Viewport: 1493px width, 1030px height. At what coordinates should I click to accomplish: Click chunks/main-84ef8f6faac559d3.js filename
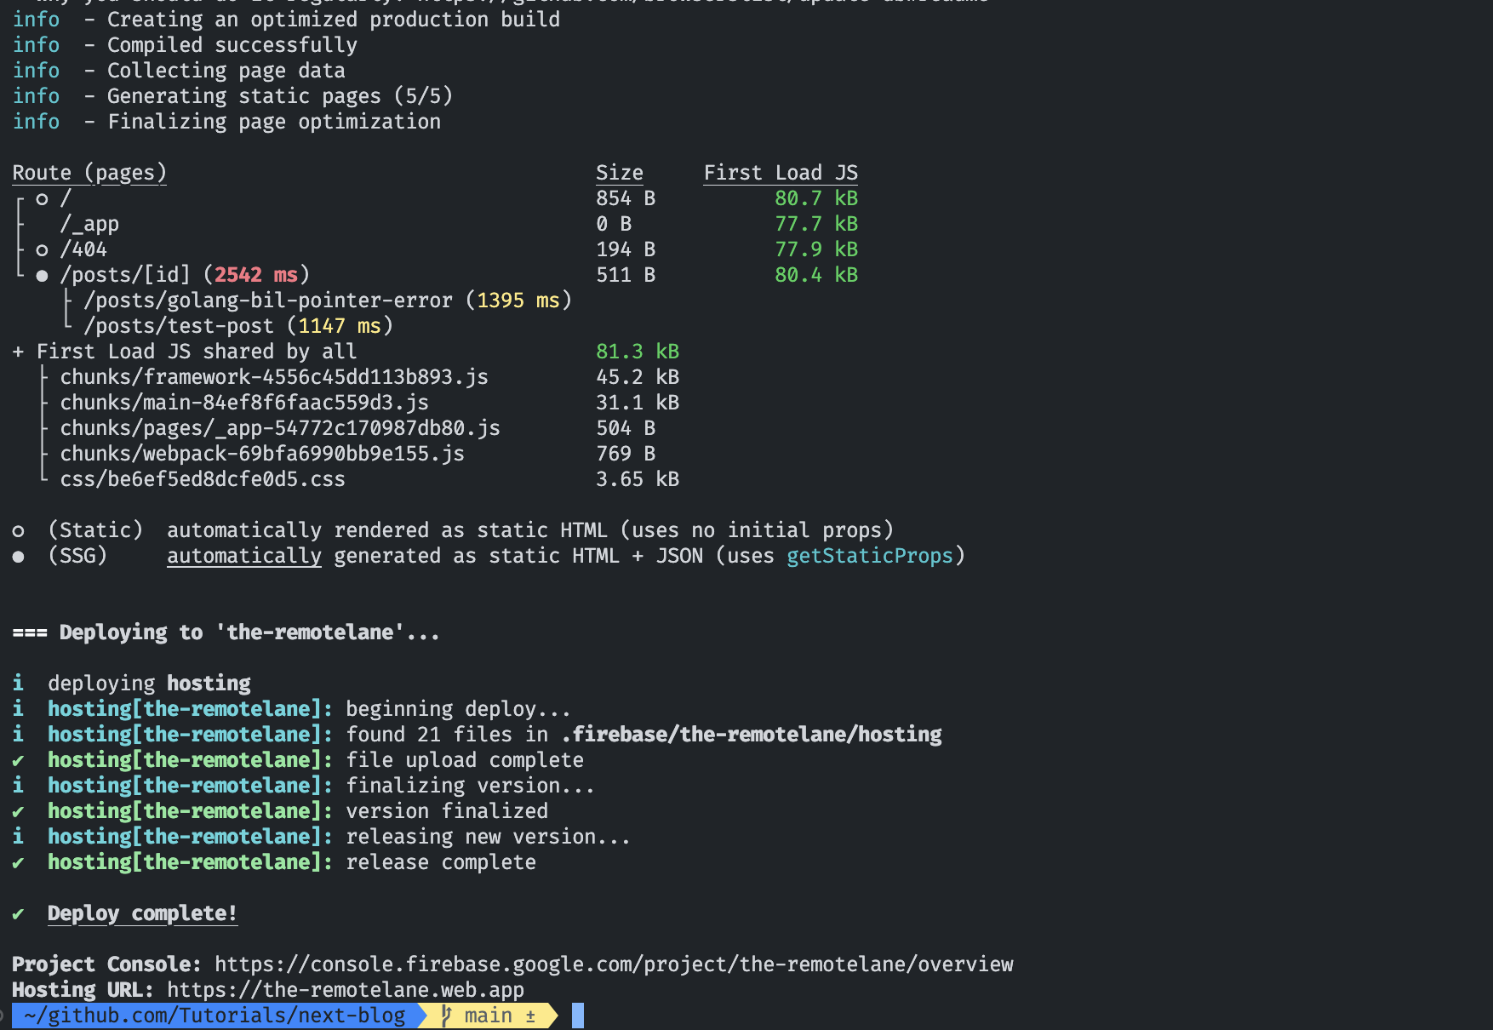[244, 402]
